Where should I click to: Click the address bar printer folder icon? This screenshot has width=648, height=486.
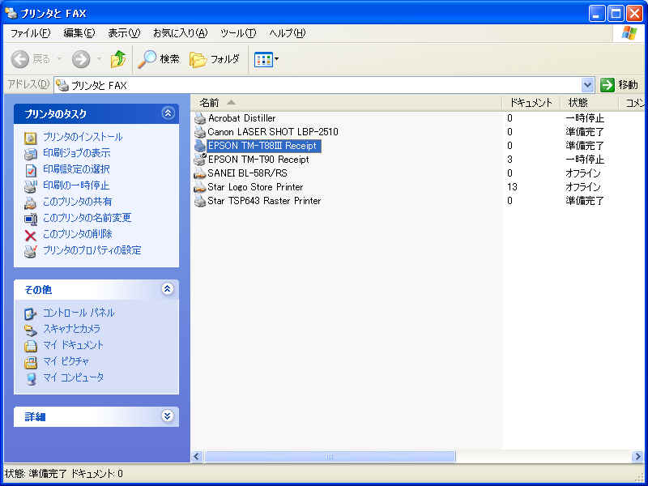pos(62,85)
